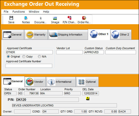Click the DEL Date field 12/02/2014

click(x=91, y=93)
